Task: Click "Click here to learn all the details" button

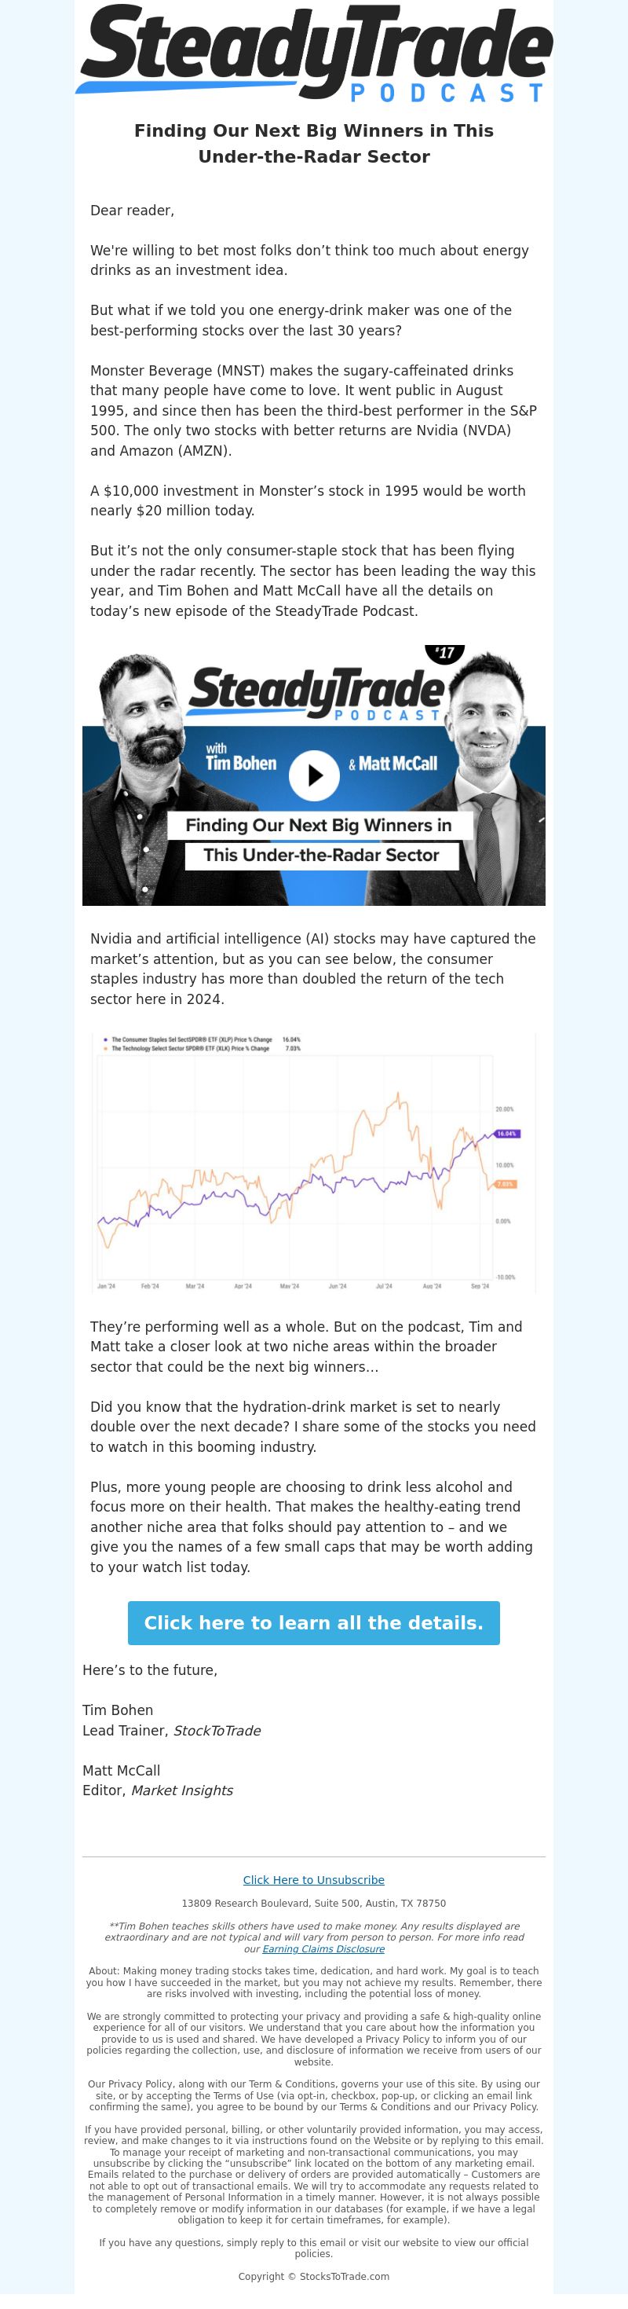Action: point(313,1622)
